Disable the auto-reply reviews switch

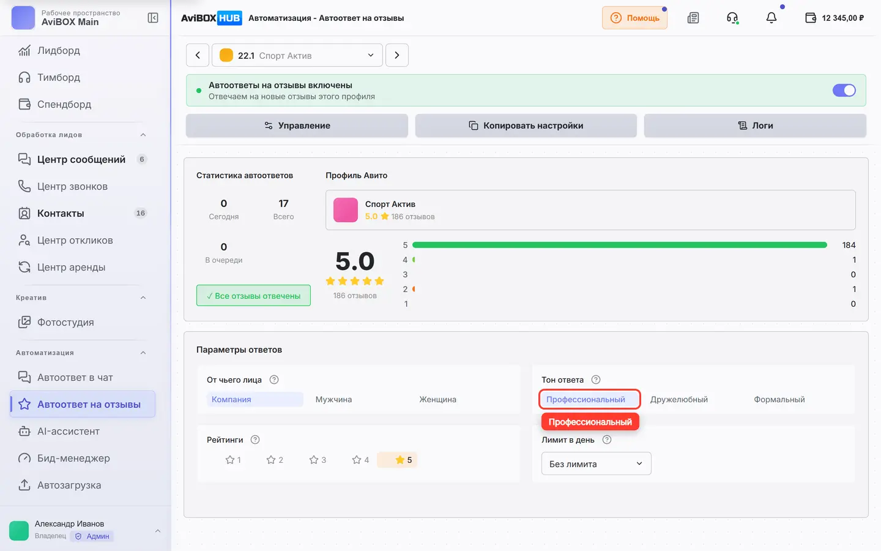pyautogui.click(x=844, y=90)
